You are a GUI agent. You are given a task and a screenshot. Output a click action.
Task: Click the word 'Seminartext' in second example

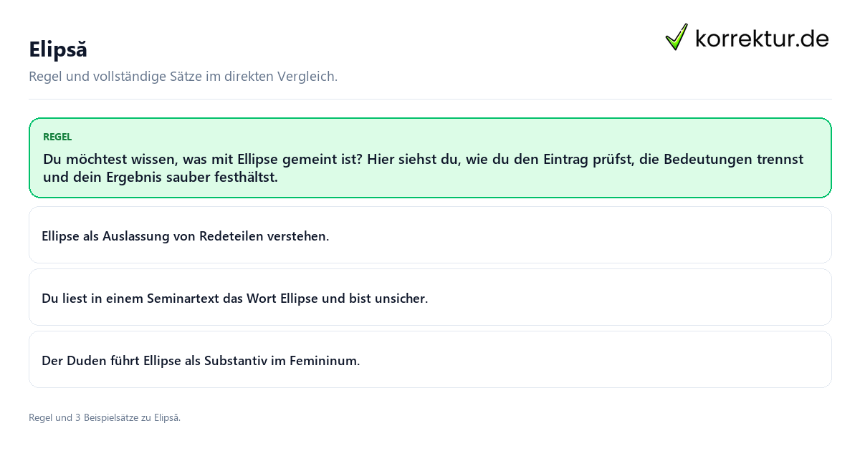pyautogui.click(x=183, y=298)
